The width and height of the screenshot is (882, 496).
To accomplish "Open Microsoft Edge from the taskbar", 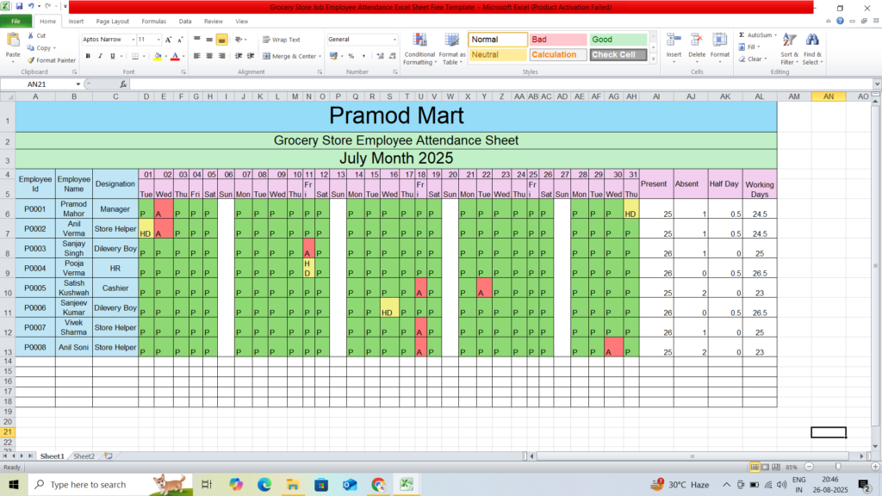I will [264, 485].
